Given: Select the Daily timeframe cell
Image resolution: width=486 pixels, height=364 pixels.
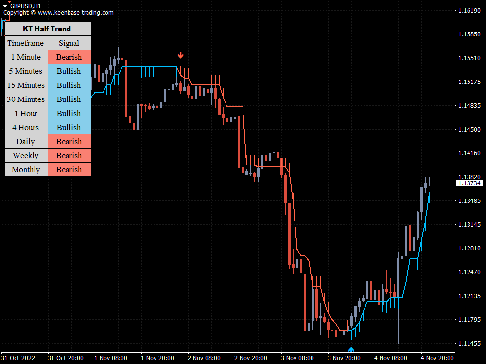Looking at the screenshot, I should [26, 141].
